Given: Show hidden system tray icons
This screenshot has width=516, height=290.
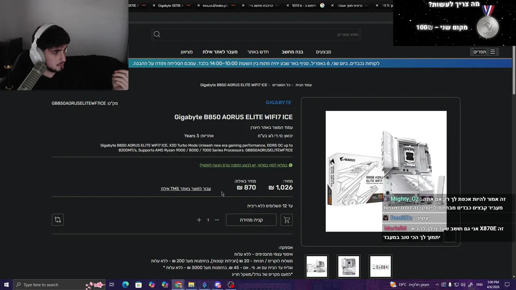Looking at the screenshot, I should [437, 285].
